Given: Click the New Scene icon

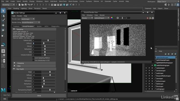Looking at the screenshot, I should 19,5.
